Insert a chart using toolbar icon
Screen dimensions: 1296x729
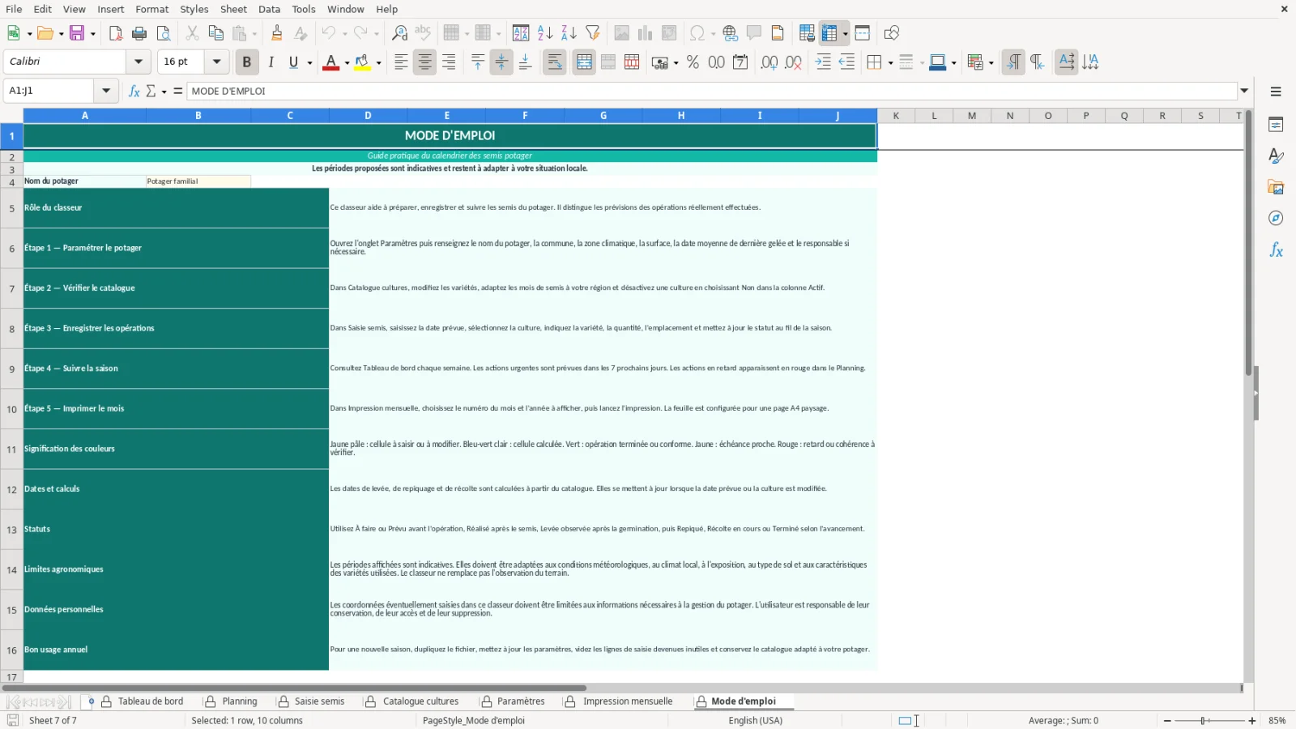pos(646,33)
